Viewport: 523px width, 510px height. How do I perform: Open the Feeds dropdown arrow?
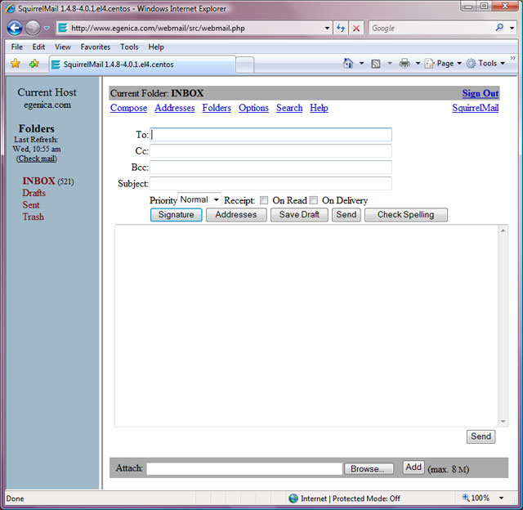coord(390,63)
